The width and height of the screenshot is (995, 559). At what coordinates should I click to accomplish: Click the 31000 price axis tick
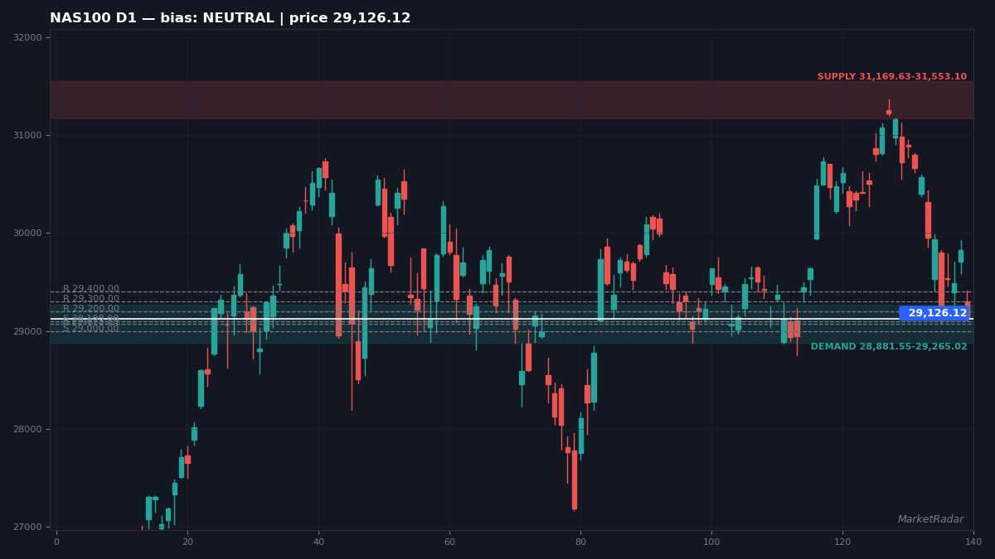pos(27,136)
